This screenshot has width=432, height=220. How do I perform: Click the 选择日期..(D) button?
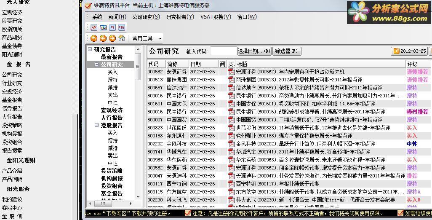tap(255, 51)
